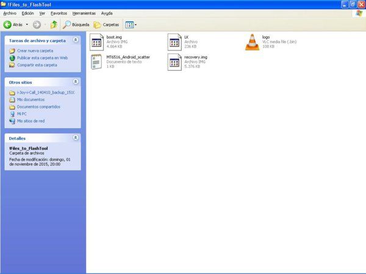
Task: Open the Búsqueda search tool
Action: (76, 24)
